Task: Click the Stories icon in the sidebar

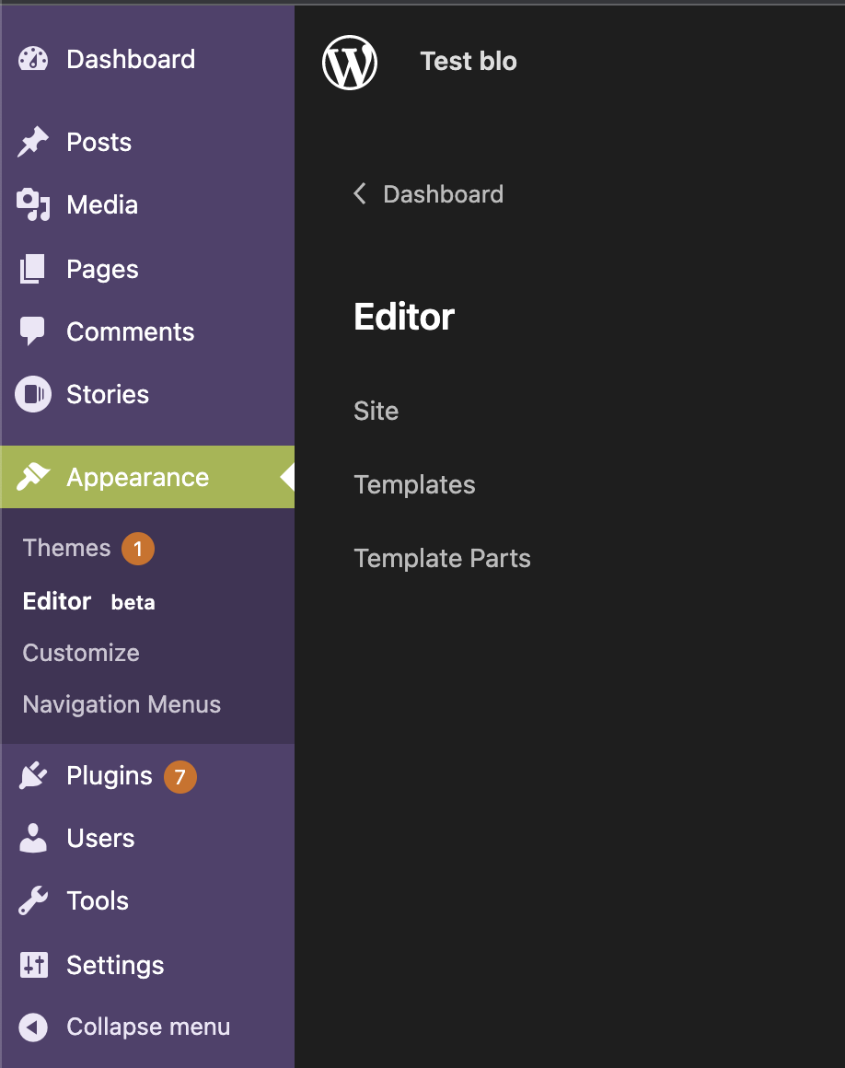Action: coord(32,393)
